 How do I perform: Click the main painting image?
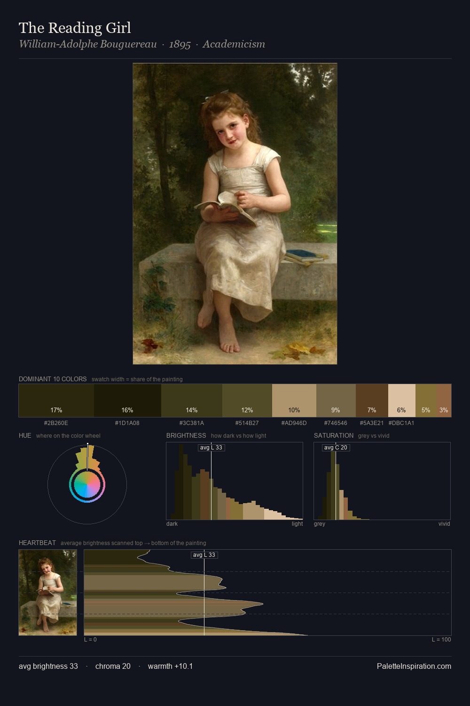pyautogui.click(x=235, y=214)
